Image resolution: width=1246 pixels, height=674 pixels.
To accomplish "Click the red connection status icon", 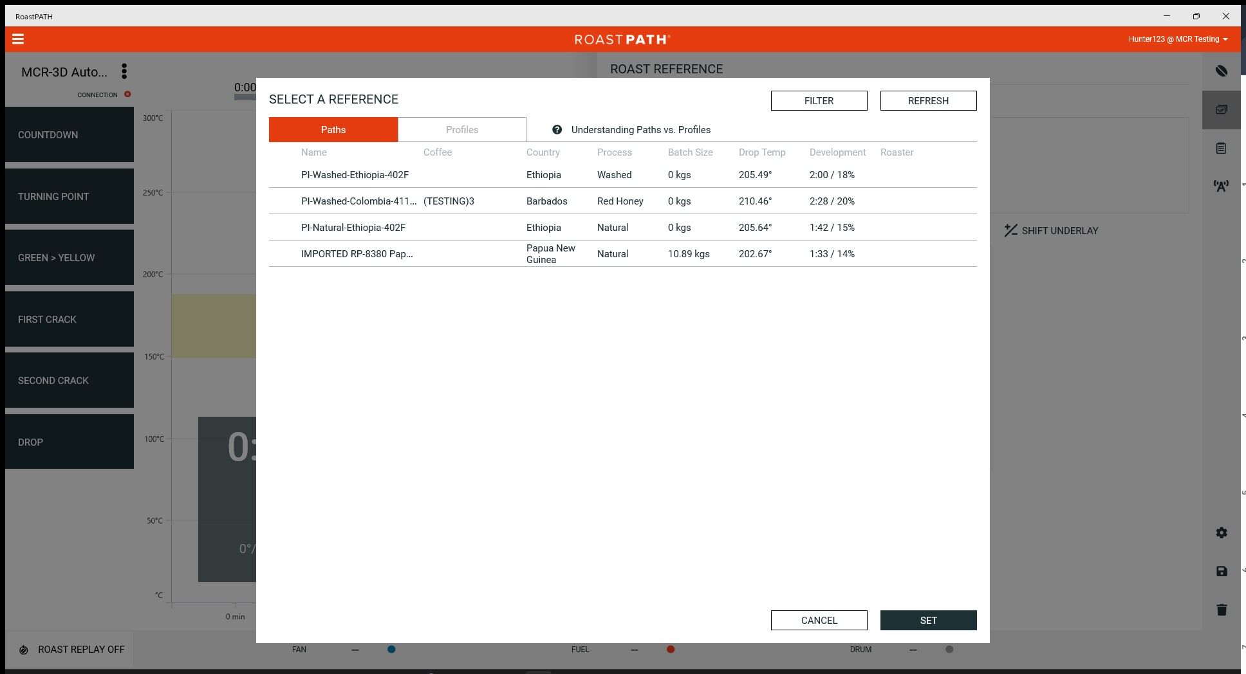I will pyautogui.click(x=127, y=95).
